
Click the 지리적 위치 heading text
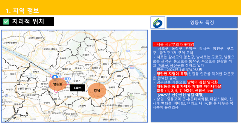[x=28, y=21]
